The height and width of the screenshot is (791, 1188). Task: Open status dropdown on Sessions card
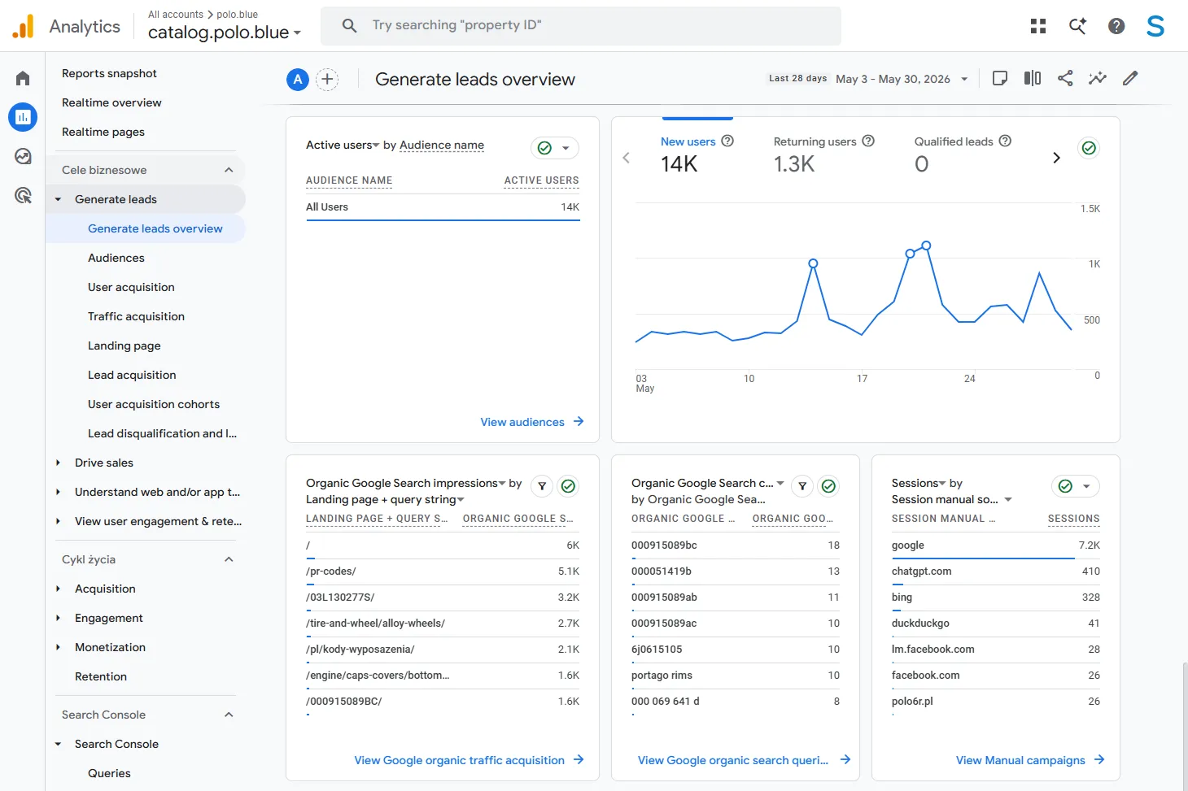1076,486
